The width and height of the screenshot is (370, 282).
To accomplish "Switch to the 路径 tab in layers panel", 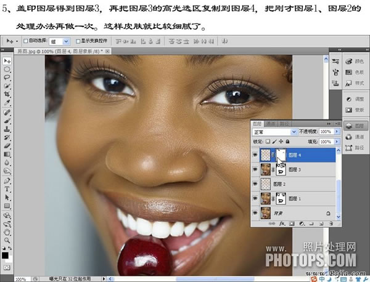I will tap(284, 124).
